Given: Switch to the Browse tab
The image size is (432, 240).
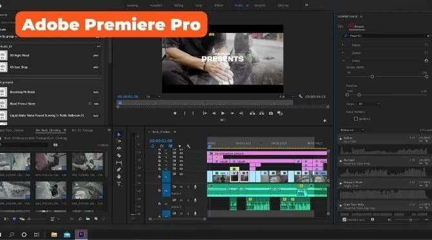Looking at the screenshot, I should tap(359, 26).
